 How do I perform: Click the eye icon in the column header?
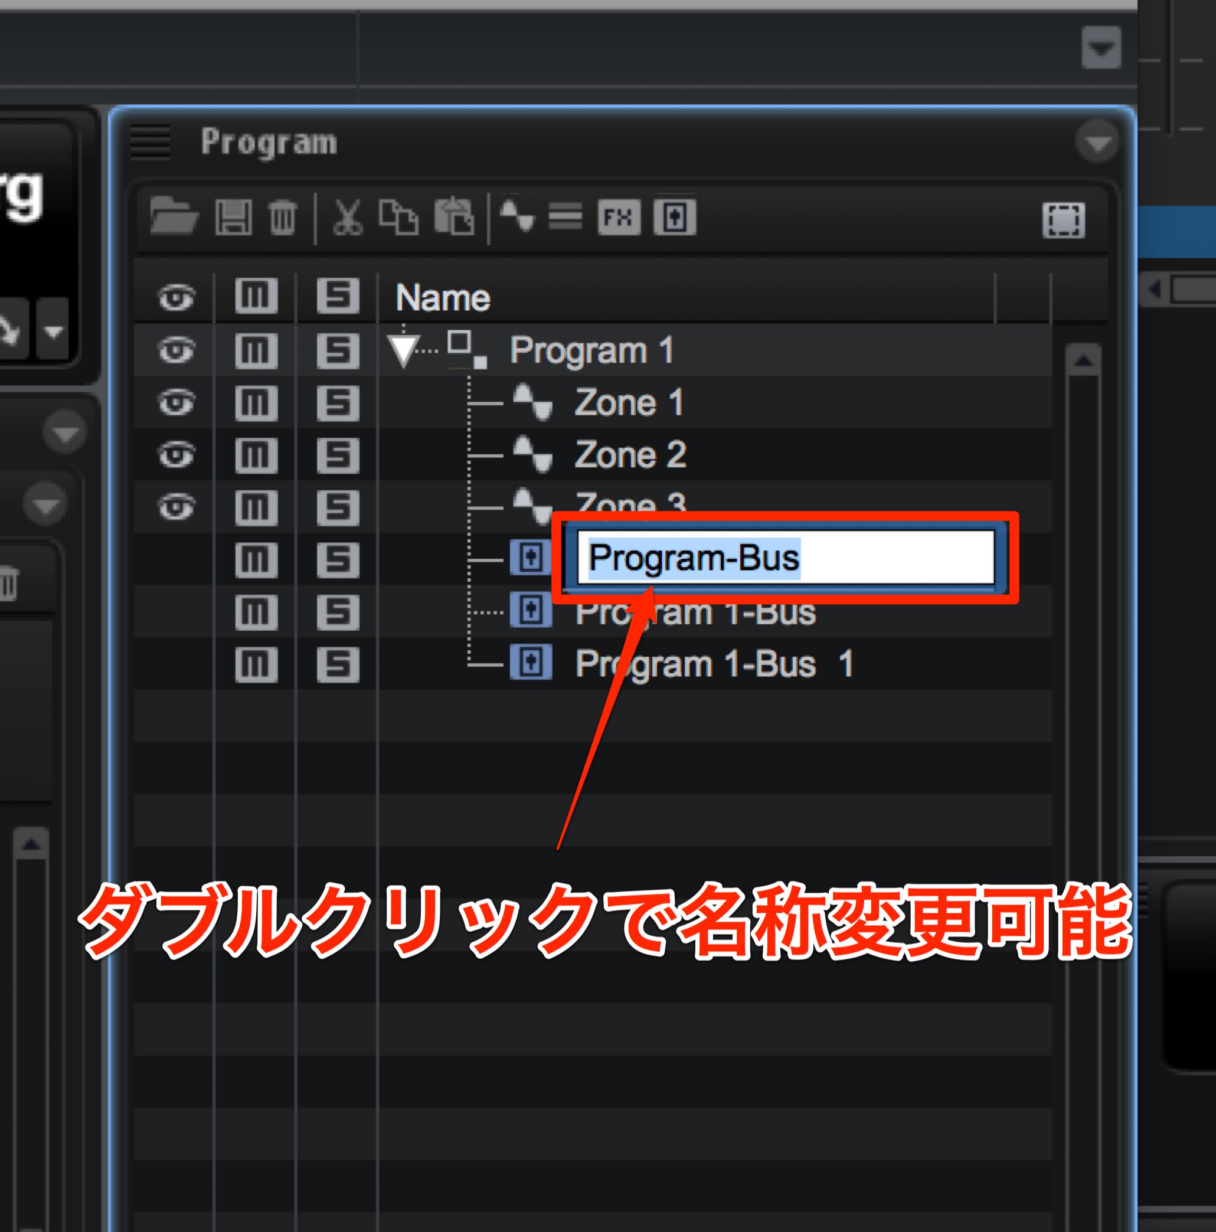tap(176, 297)
